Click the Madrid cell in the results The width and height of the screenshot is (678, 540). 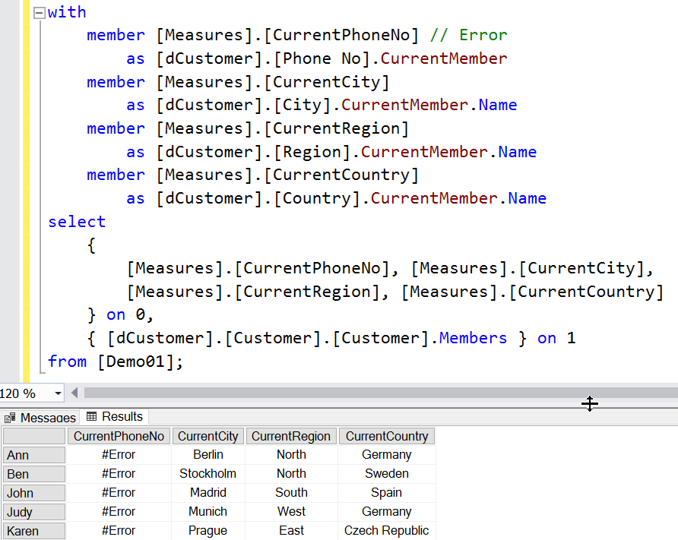(x=208, y=493)
